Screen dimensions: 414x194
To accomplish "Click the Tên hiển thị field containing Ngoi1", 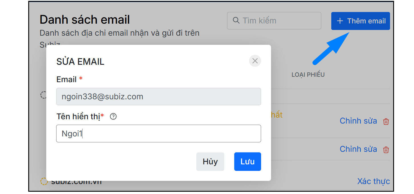I will (158, 134).
